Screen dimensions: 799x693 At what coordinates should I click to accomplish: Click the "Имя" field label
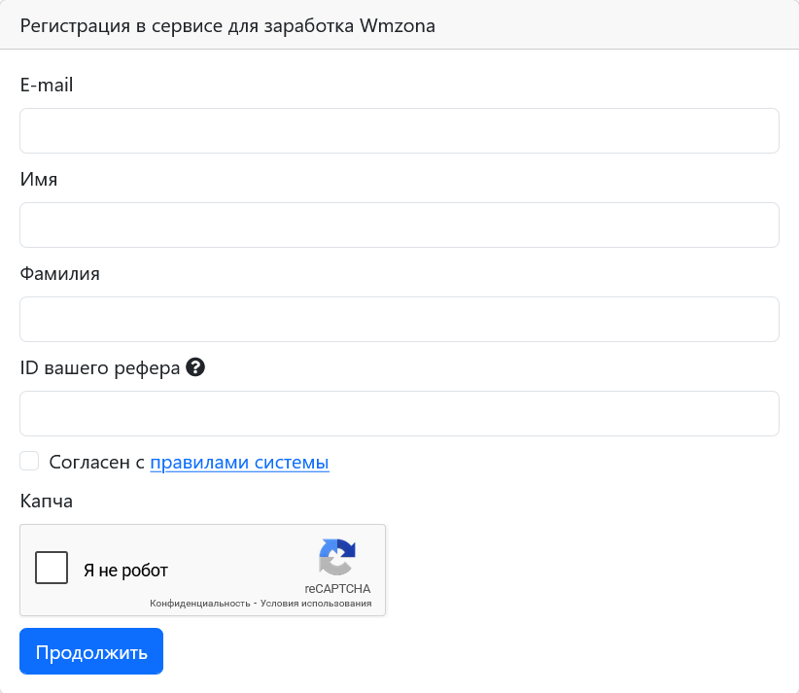(x=39, y=180)
